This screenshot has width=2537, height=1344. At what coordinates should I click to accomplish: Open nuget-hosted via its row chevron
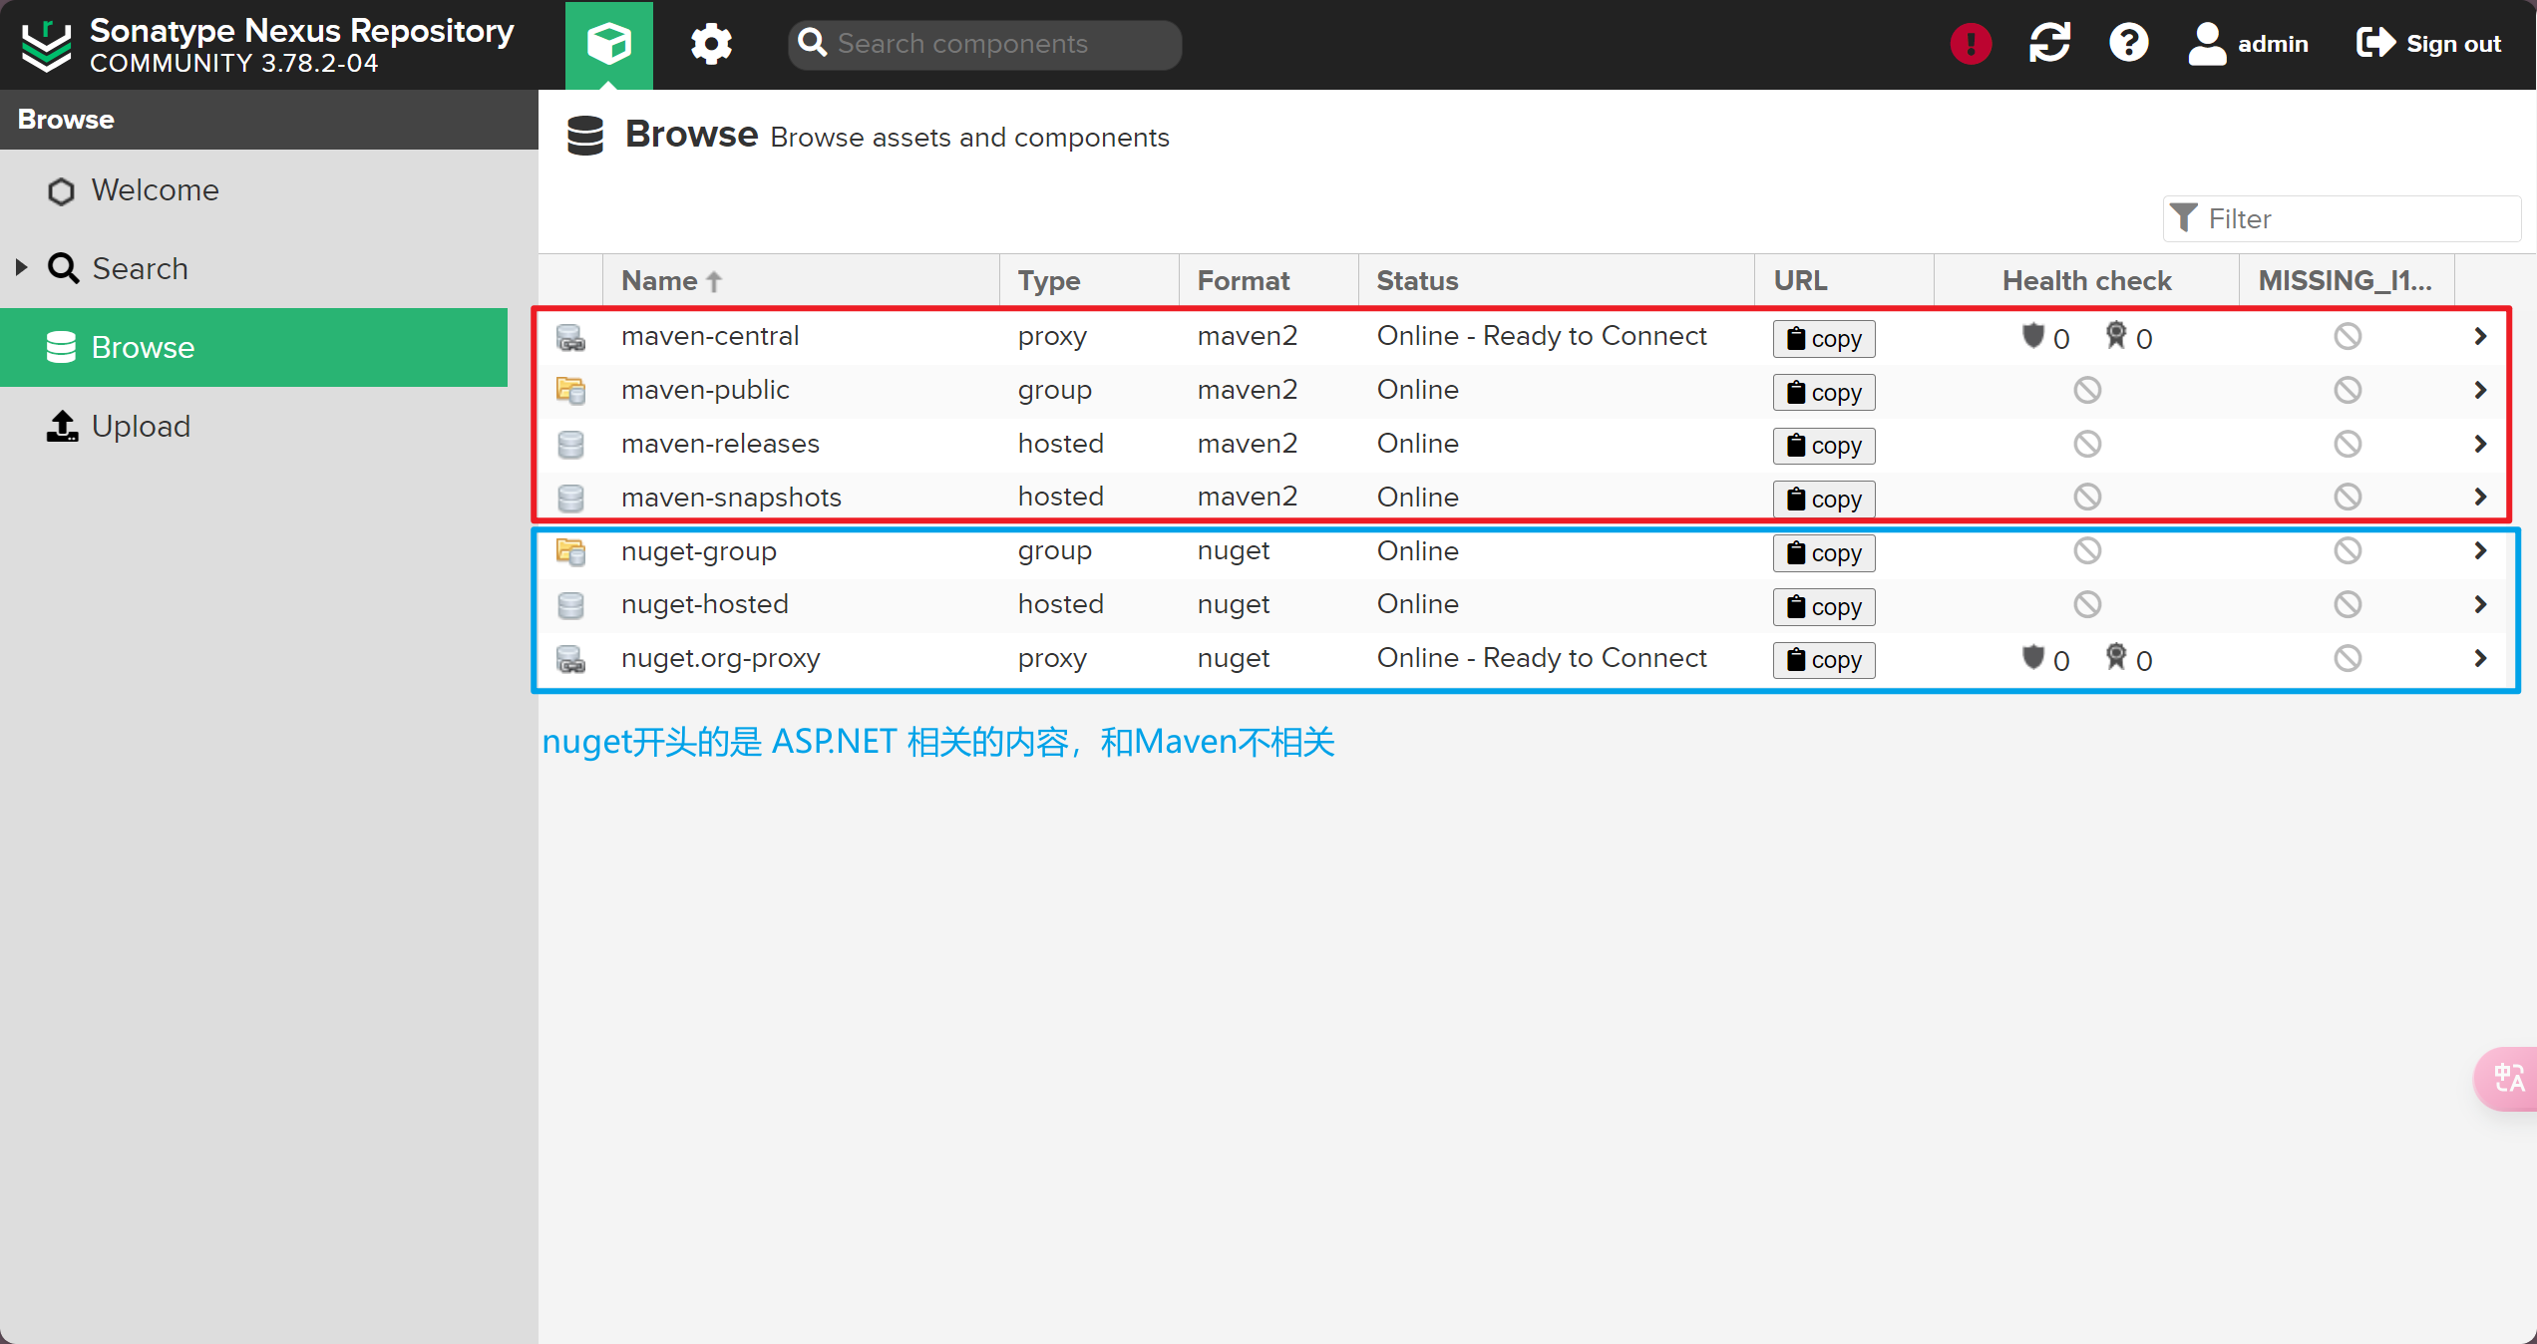pyautogui.click(x=2480, y=604)
